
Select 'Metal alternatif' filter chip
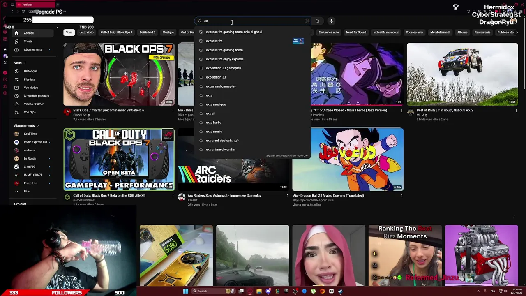pyautogui.click(x=440, y=32)
